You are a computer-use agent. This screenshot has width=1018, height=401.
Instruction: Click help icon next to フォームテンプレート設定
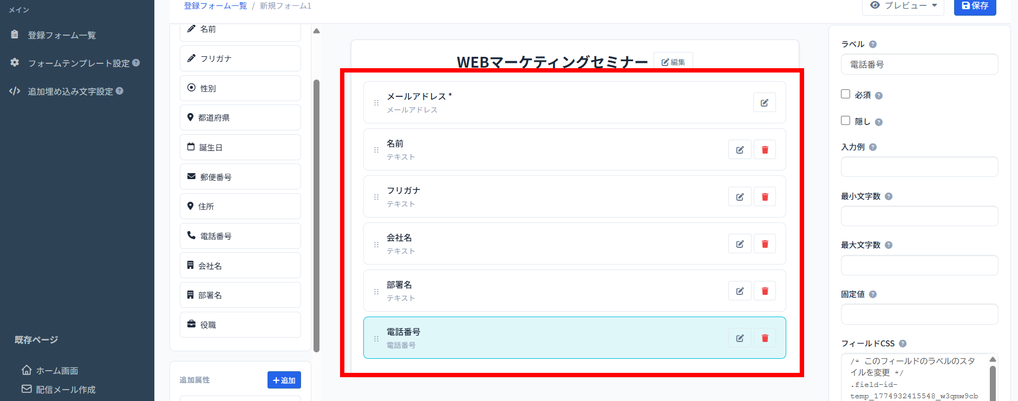[x=136, y=63]
